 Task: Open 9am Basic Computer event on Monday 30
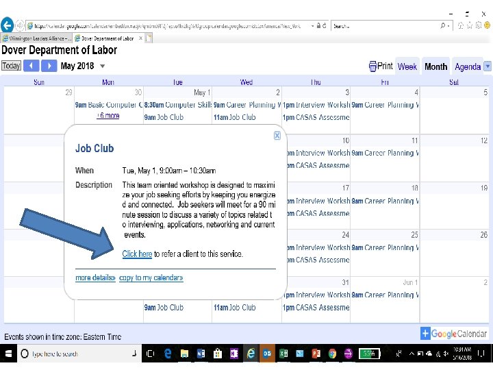pos(109,104)
